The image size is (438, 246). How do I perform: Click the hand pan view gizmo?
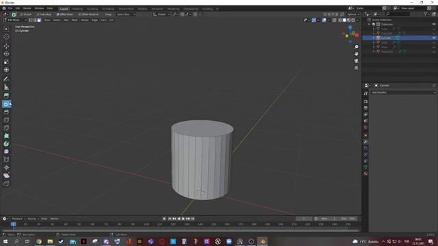coord(356,53)
